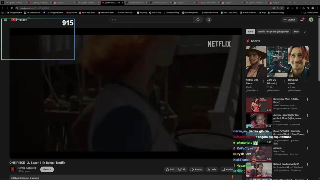
Task: Close the ONE PIECE tab
Action: (122, 2)
